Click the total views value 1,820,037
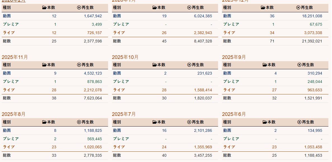332x162 pixels. 203,98
